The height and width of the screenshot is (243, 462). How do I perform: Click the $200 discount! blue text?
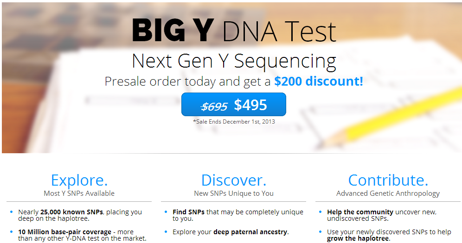point(319,81)
